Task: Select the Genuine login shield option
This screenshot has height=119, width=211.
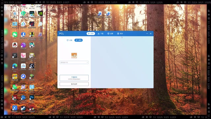Action: coord(70,40)
